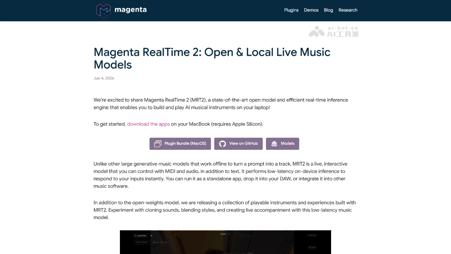This screenshot has height=254, width=451.
Task: Click the View on GitHub button
Action: (239, 144)
